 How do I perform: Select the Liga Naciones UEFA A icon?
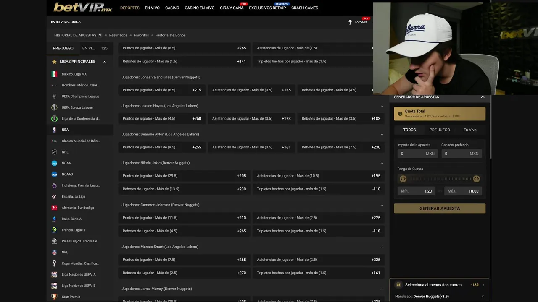(54, 274)
